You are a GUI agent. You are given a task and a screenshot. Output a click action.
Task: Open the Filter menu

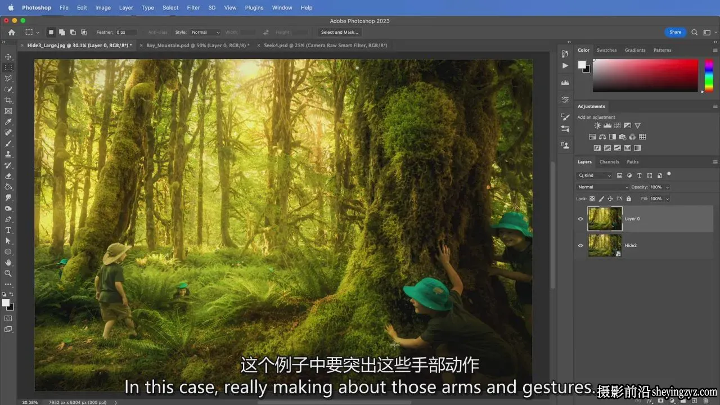pos(193,7)
